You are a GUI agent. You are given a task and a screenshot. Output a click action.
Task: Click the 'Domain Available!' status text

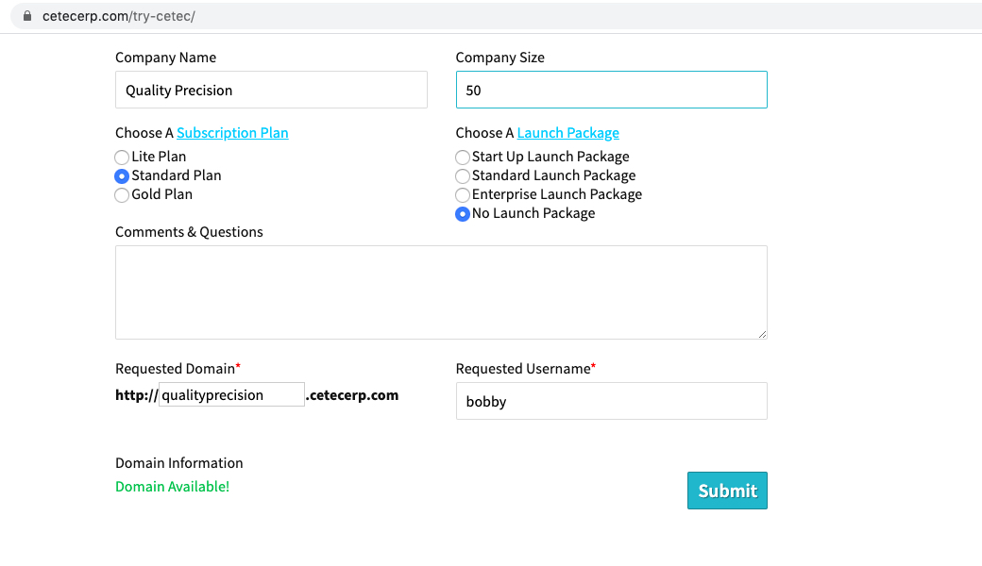[172, 487]
